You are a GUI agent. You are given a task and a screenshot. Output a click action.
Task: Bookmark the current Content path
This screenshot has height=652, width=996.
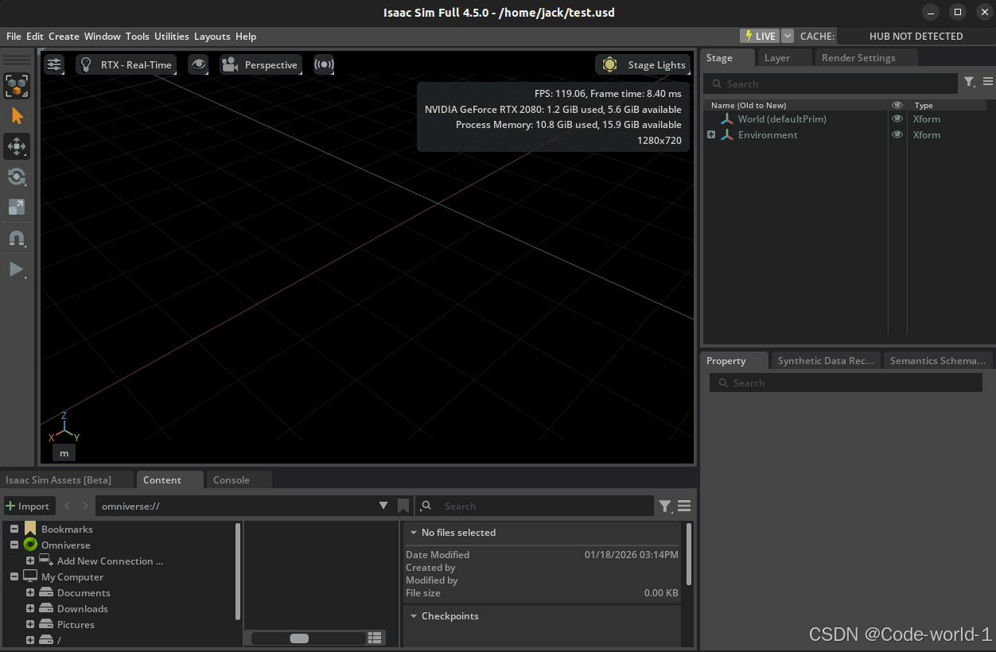click(403, 506)
